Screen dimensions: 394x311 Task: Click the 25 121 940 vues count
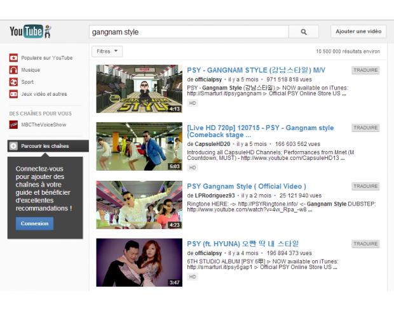[301, 195]
